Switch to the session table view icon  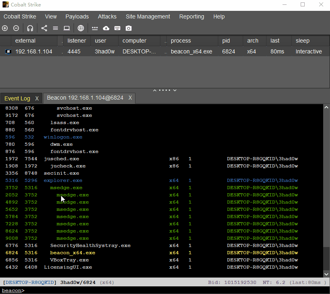coord(55,28)
